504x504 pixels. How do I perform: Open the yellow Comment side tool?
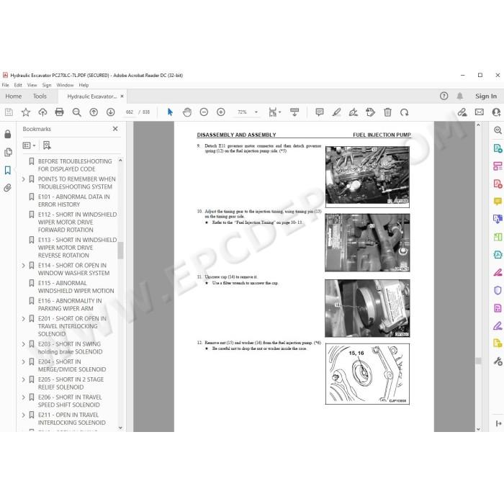pos(498,202)
